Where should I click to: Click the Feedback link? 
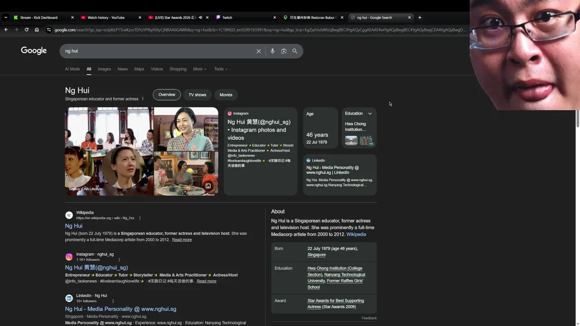tap(369, 318)
